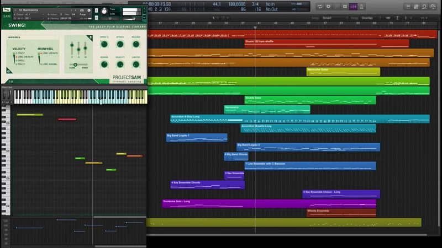Open the pointer tool menu
The image size is (442, 248).
214,18
